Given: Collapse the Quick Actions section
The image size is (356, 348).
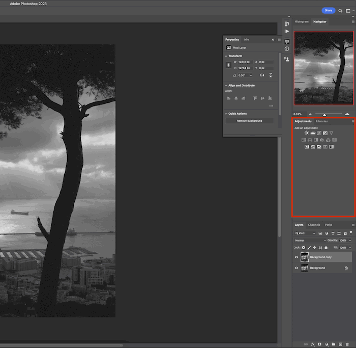Looking at the screenshot, I should pyautogui.click(x=226, y=114).
